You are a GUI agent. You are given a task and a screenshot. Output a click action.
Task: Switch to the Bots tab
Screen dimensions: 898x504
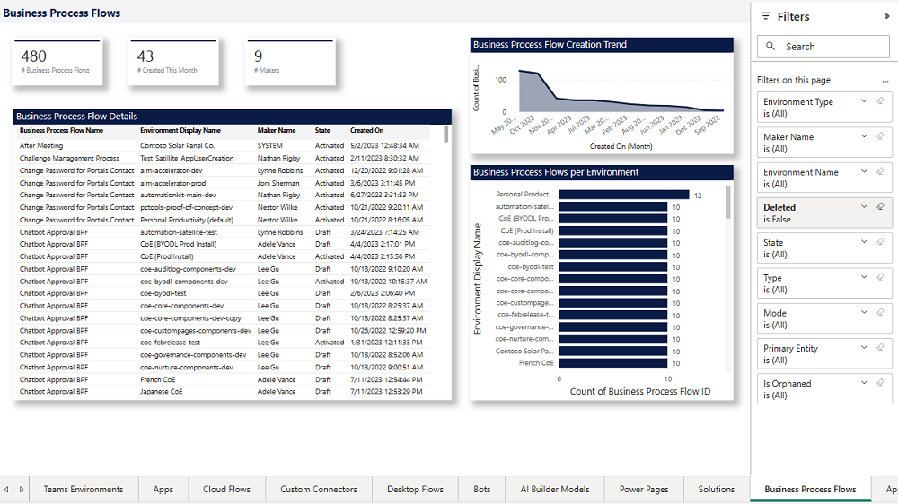coord(482,489)
